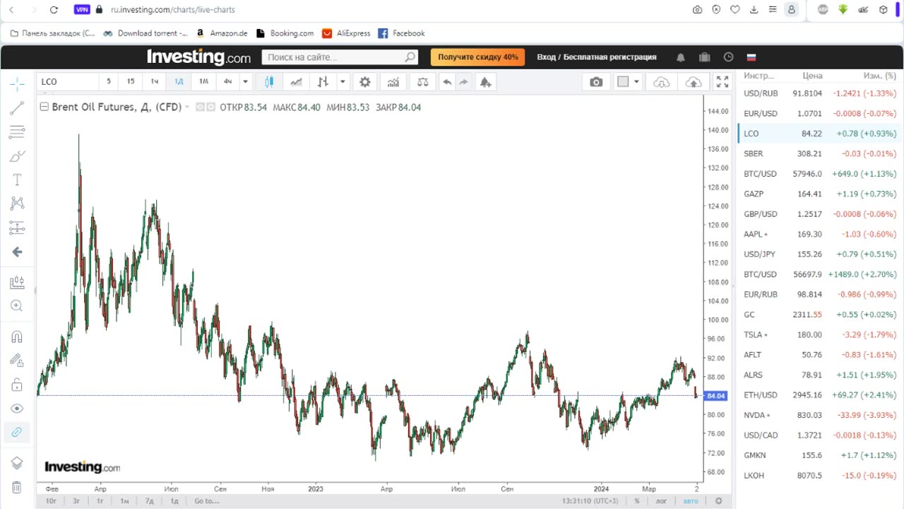
Task: Open the indicators menu
Action: [393, 82]
